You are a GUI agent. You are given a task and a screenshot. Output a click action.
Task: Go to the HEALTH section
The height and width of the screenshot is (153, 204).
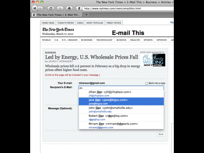(135, 40)
